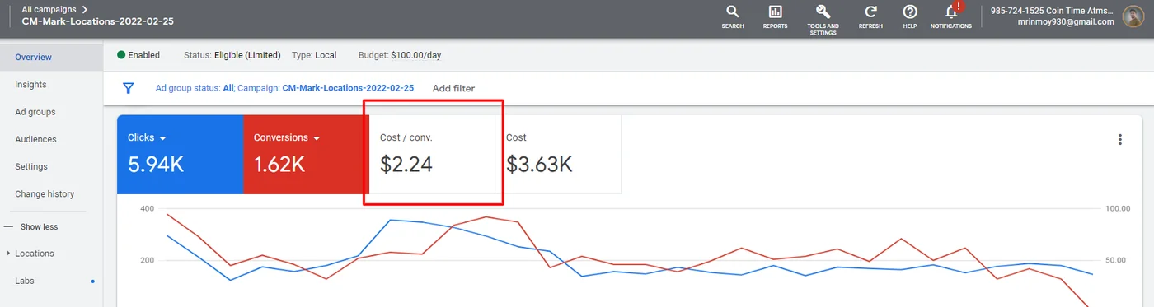The width and height of the screenshot is (1154, 307).
Task: Click the $3.63K cost value
Action: 539,165
